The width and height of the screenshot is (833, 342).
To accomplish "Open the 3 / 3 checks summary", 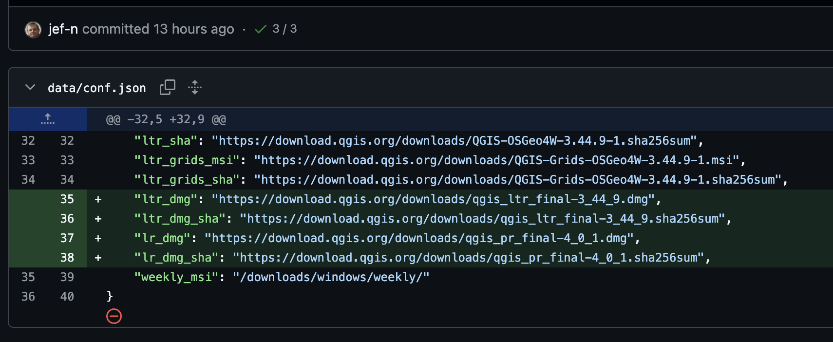I will pos(284,29).
